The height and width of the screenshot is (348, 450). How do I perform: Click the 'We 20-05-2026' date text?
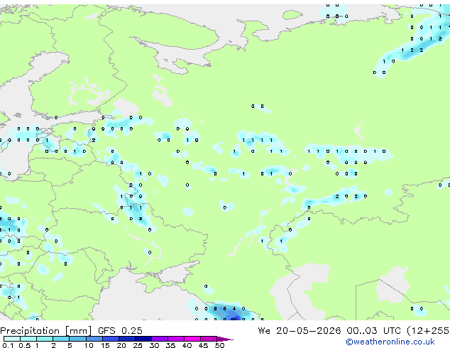(x=299, y=331)
